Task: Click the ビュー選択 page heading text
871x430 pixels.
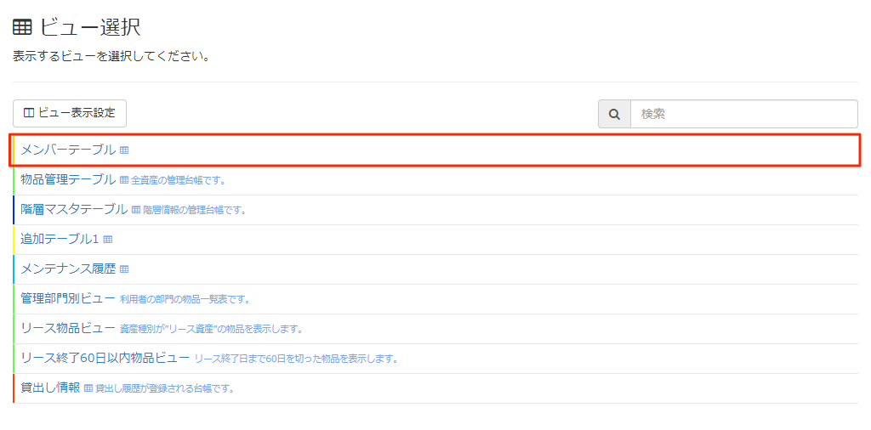Action: click(x=90, y=27)
